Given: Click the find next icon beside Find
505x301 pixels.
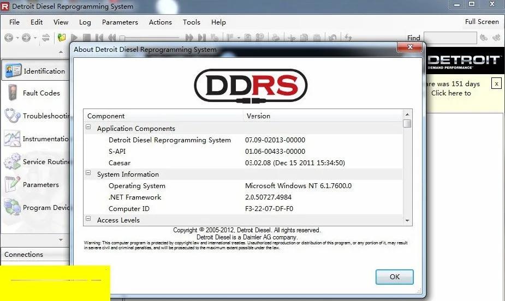Looking at the screenshot, I should pyautogui.click(x=496, y=38).
